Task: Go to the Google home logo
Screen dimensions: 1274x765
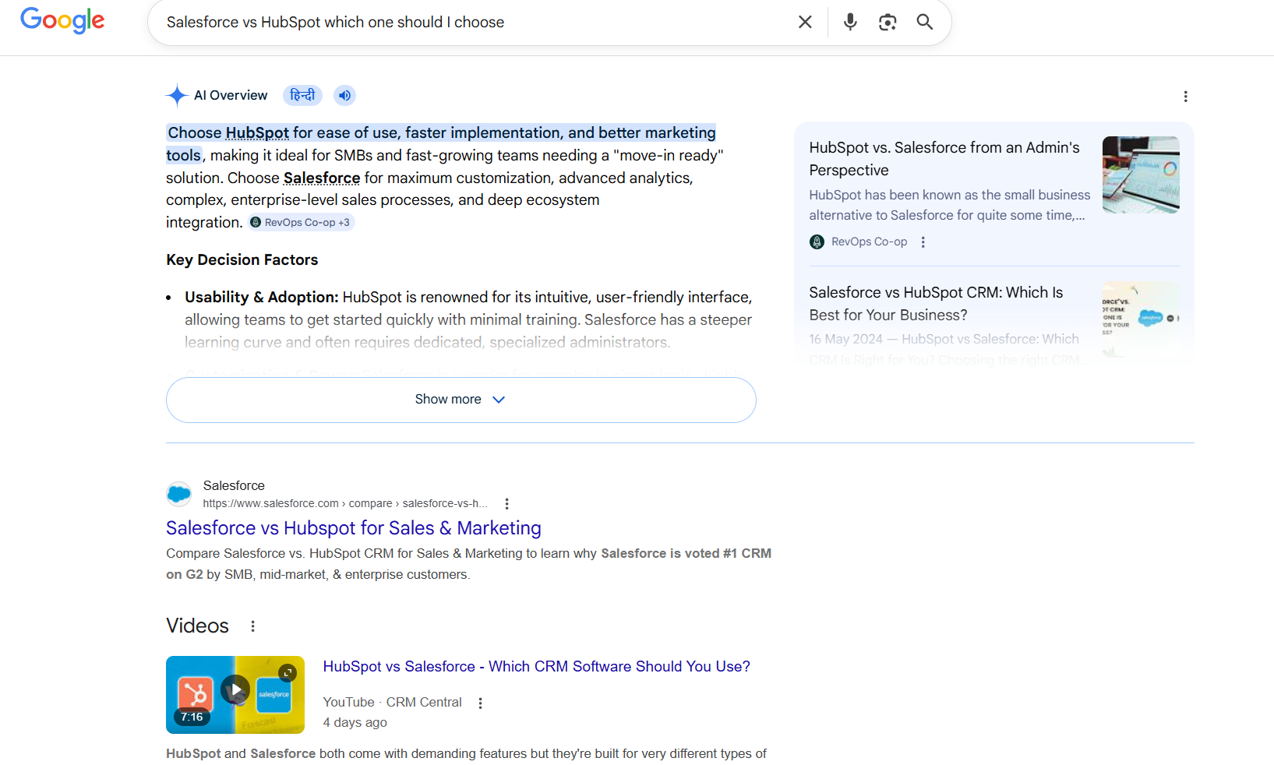Action: tap(62, 20)
